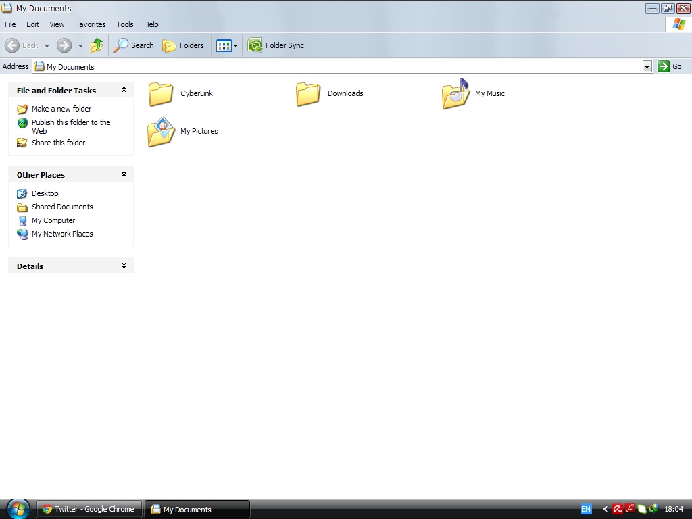The height and width of the screenshot is (519, 692).
Task: Click the window icon in title bar
Action: click(x=7, y=7)
